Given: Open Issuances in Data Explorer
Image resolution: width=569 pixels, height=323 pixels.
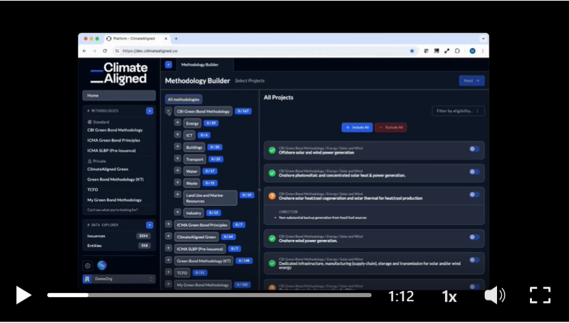Looking at the screenshot, I should pos(119,235).
